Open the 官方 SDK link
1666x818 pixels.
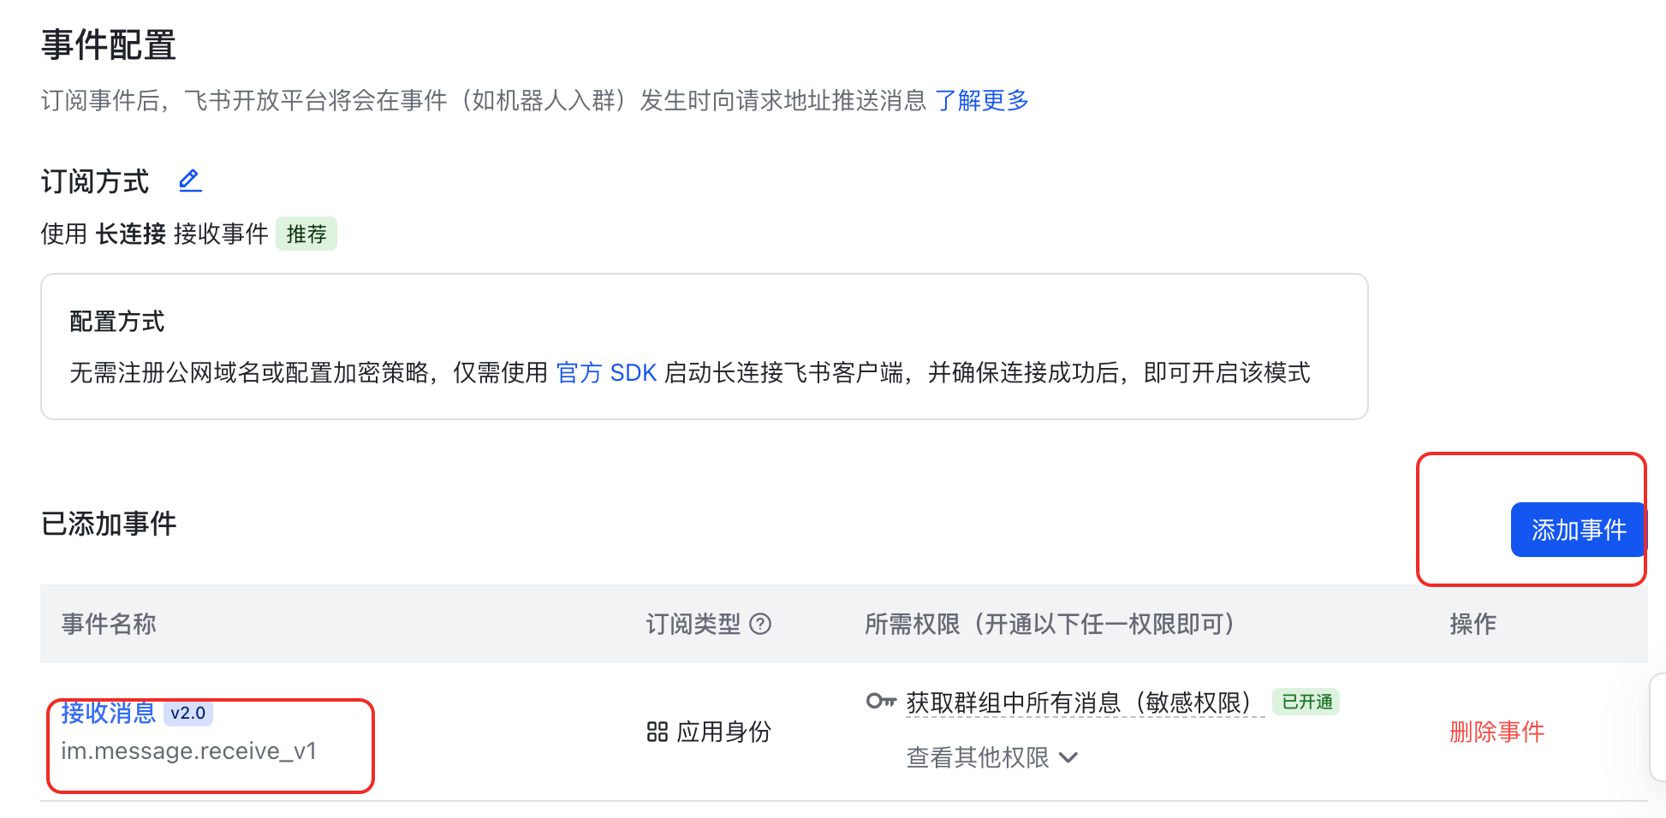coord(606,373)
